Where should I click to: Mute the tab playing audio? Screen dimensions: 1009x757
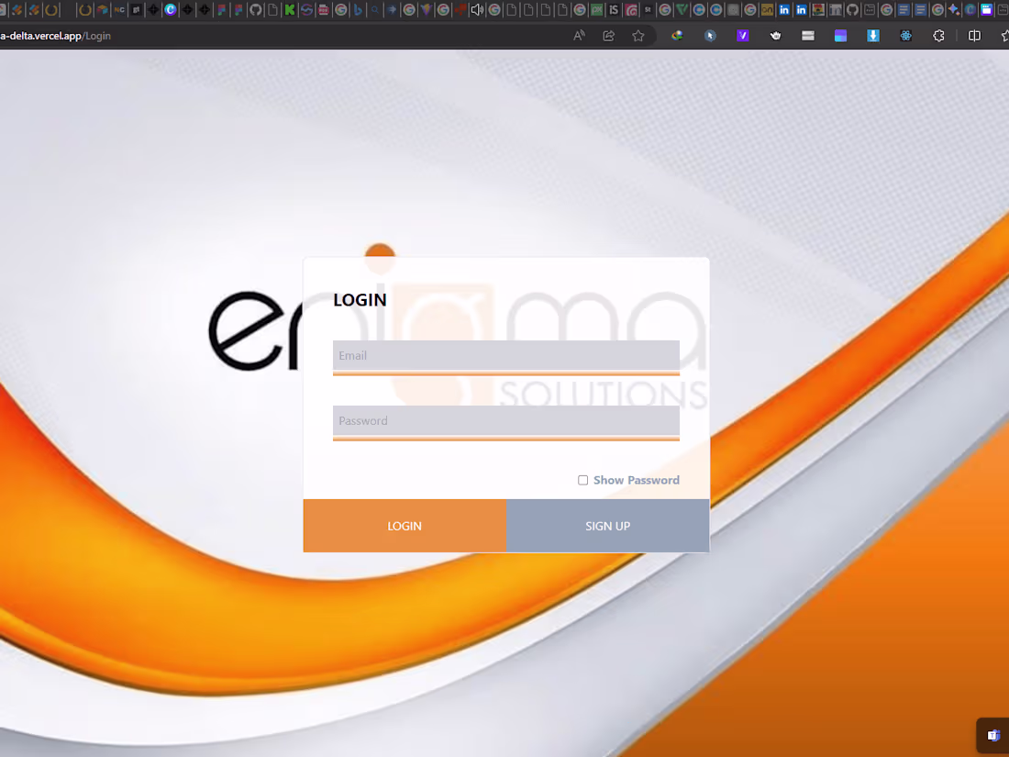pyautogui.click(x=477, y=10)
